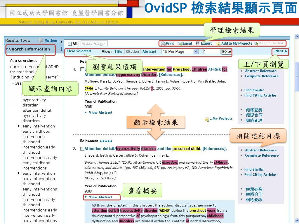Viewport: 299px width, 224px height.
Task: Click the Export icon
Action: point(198,43)
